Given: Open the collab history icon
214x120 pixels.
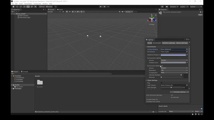Looking at the screenshot, I should tap(162, 7).
